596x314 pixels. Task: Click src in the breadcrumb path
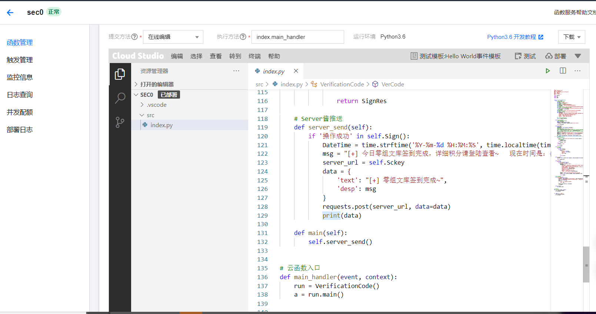(259, 85)
